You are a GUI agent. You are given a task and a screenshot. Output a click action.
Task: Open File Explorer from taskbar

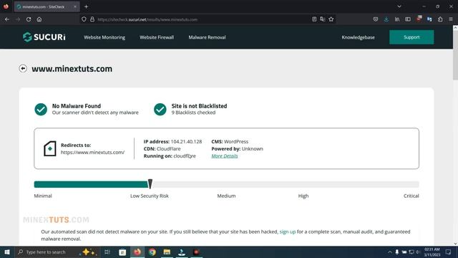tap(167, 252)
